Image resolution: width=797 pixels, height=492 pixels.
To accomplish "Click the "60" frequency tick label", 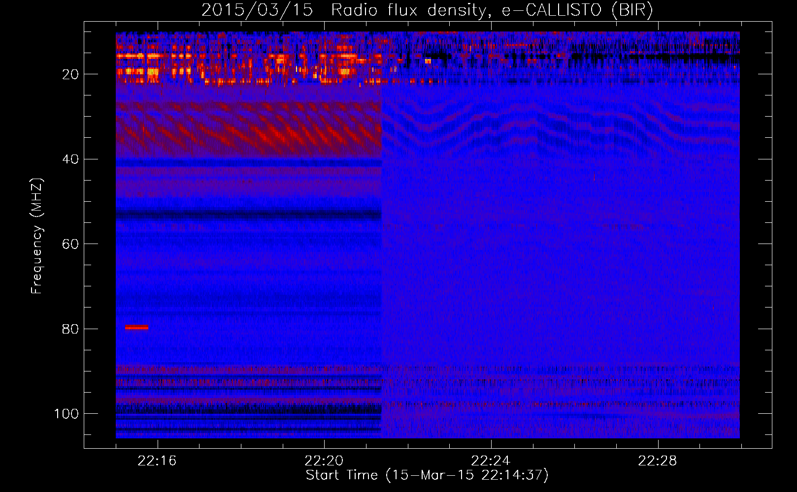I will coord(71,244).
